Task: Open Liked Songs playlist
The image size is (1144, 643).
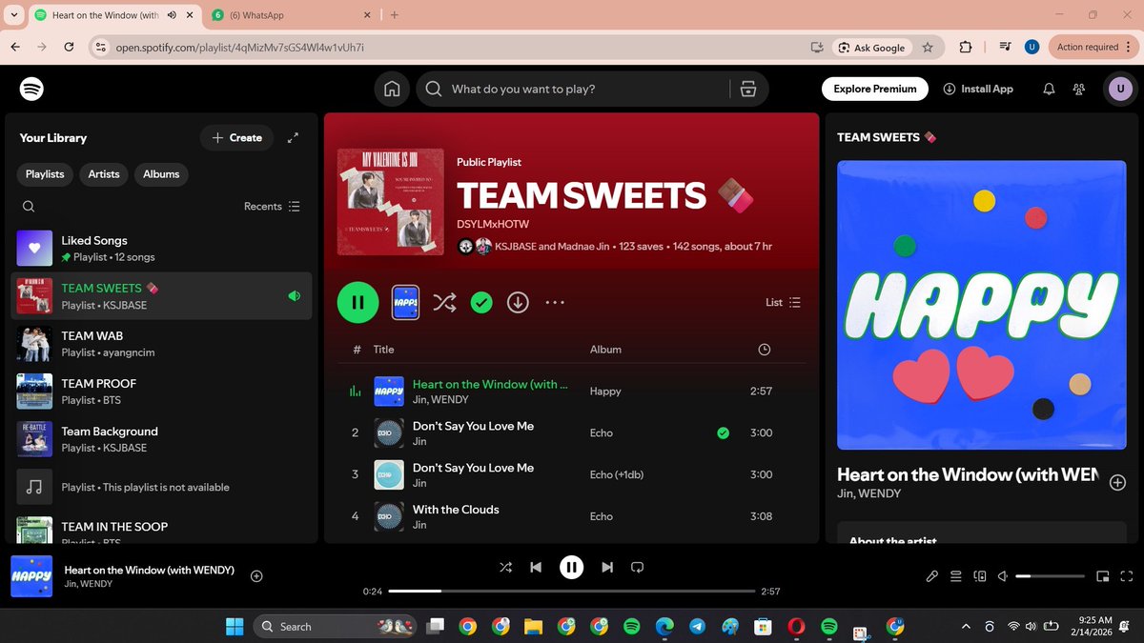Action: coord(161,249)
